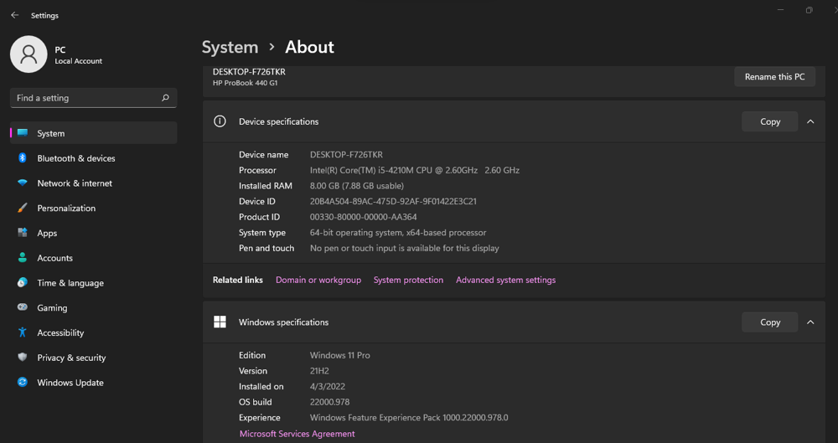Click the Accounts person icon in sidebar
This screenshot has height=443, width=838.
[x=23, y=258]
